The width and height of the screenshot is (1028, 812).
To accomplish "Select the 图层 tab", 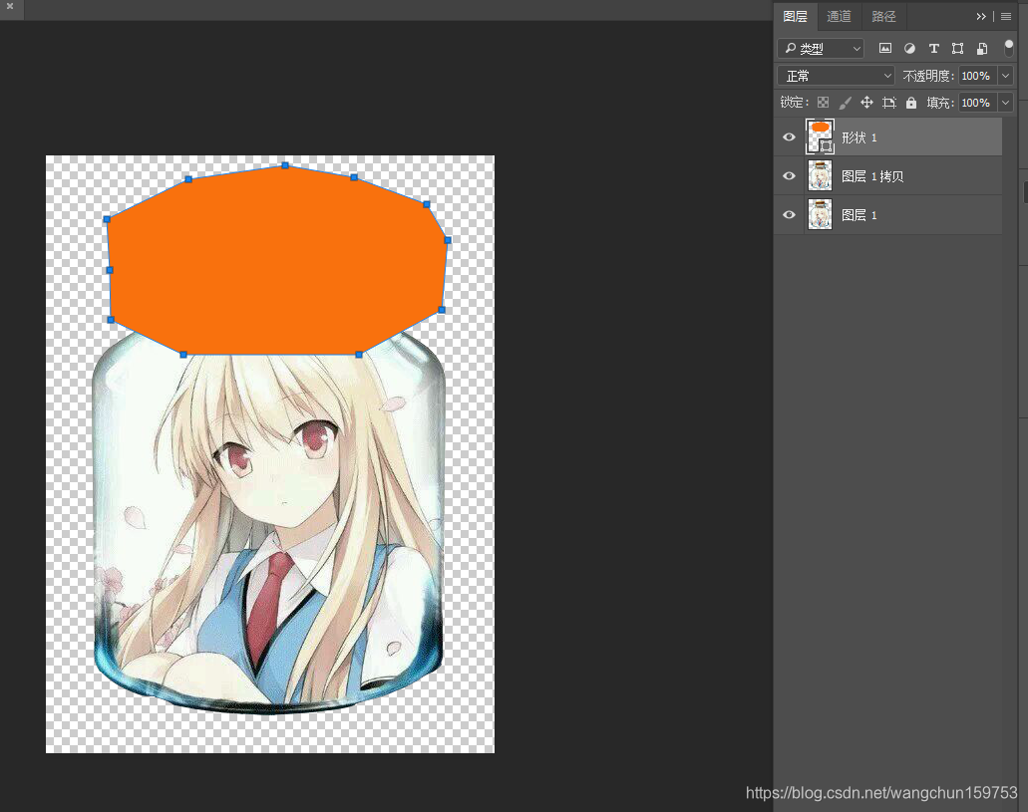I will click(x=796, y=16).
